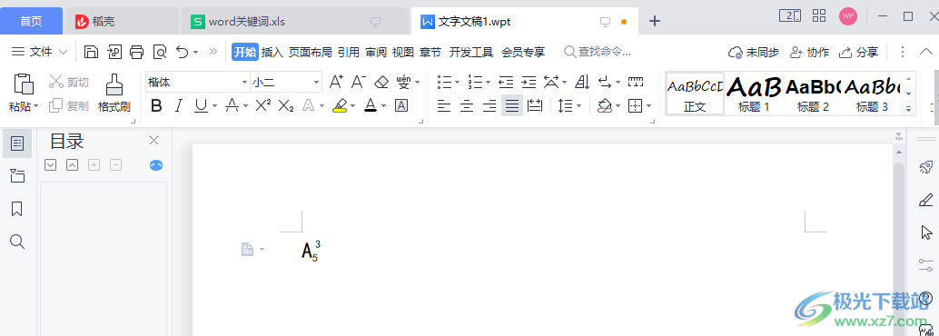Click the character border A icon
Screen dimensions: 939x336
(x=401, y=106)
